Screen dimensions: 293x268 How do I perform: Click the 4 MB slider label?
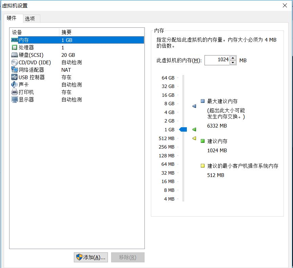(169, 199)
